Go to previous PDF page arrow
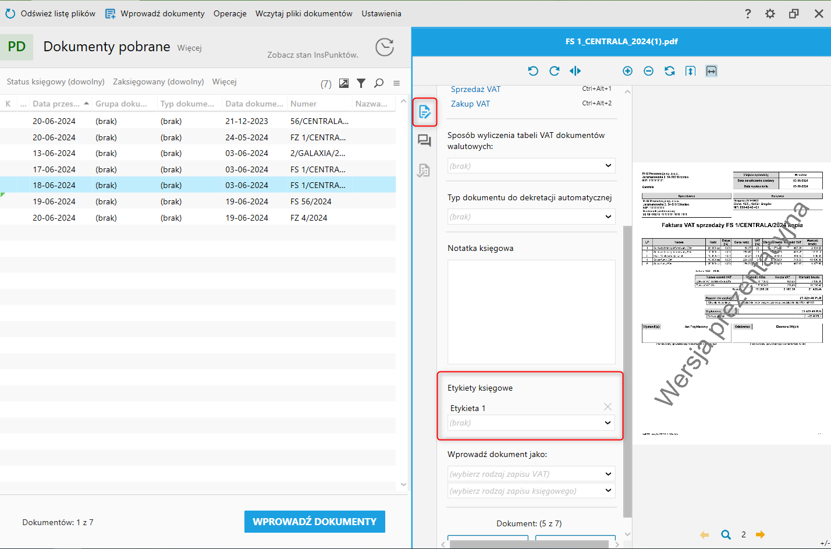Screen dimensions: 831x549 pos(704,534)
